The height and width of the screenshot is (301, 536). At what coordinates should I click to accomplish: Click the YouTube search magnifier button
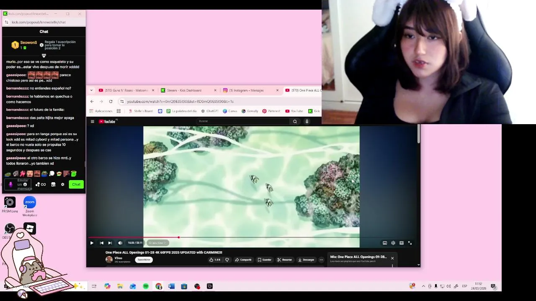(x=295, y=121)
